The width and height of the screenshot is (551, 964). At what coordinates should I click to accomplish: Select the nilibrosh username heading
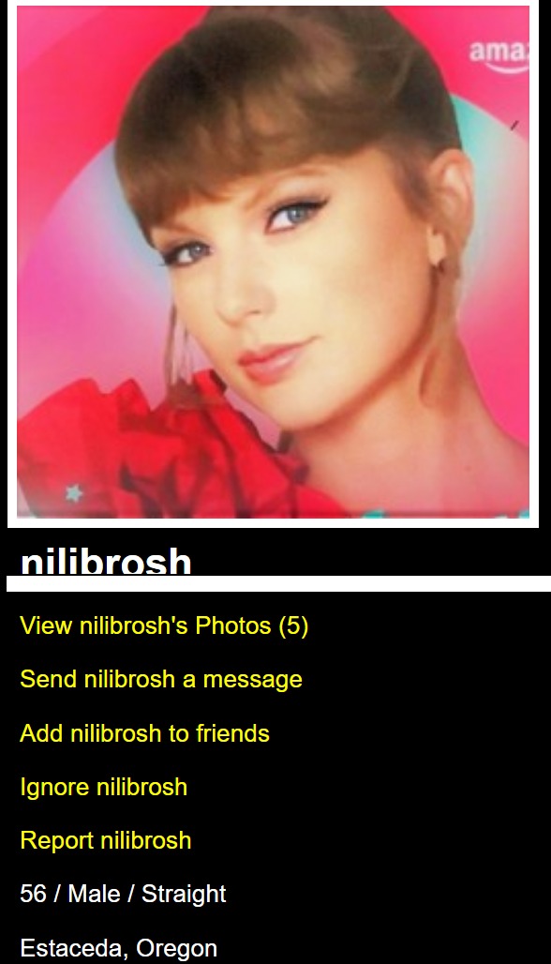(106, 563)
